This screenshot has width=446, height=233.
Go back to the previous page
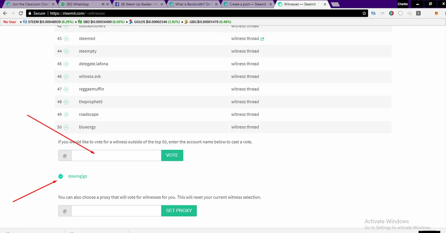pos(5,13)
